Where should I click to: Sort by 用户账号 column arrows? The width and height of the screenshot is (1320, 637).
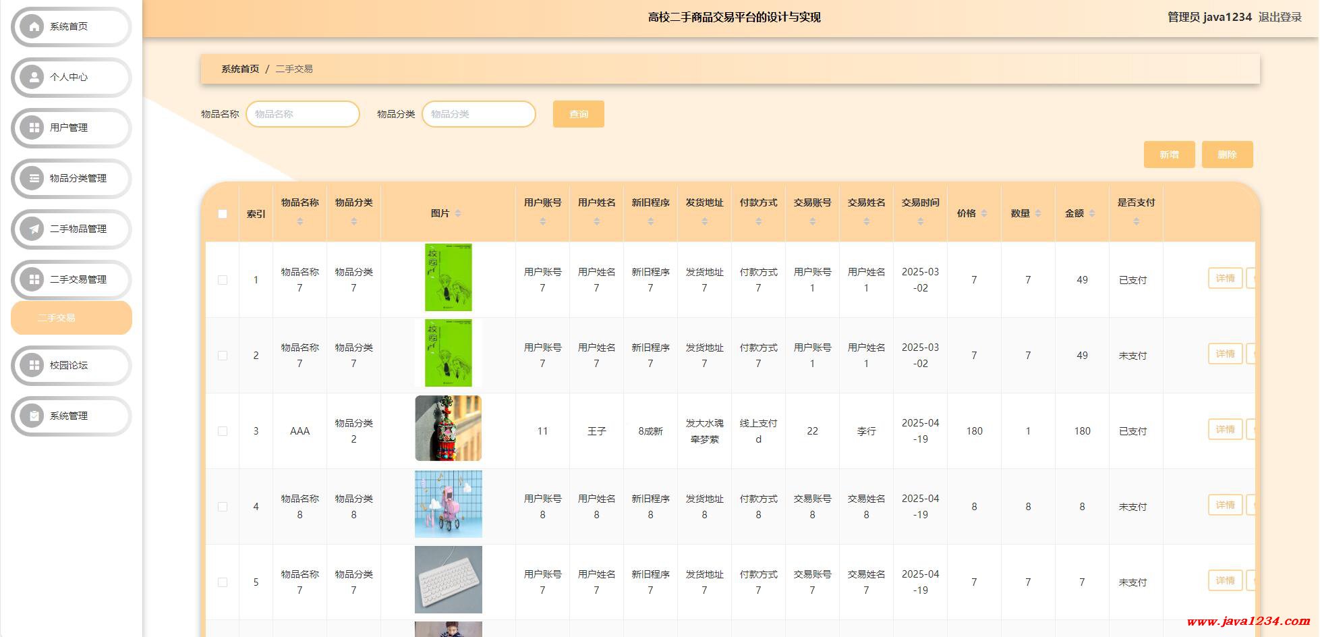click(543, 221)
